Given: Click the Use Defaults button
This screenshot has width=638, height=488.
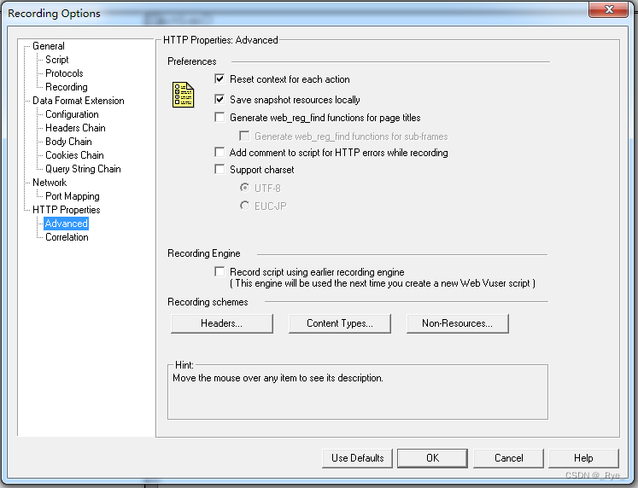Looking at the screenshot, I should click(357, 458).
